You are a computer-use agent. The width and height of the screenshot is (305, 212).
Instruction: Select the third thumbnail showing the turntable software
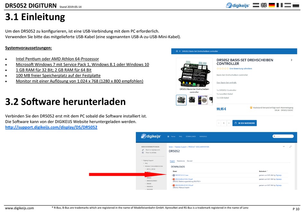tap(203, 100)
